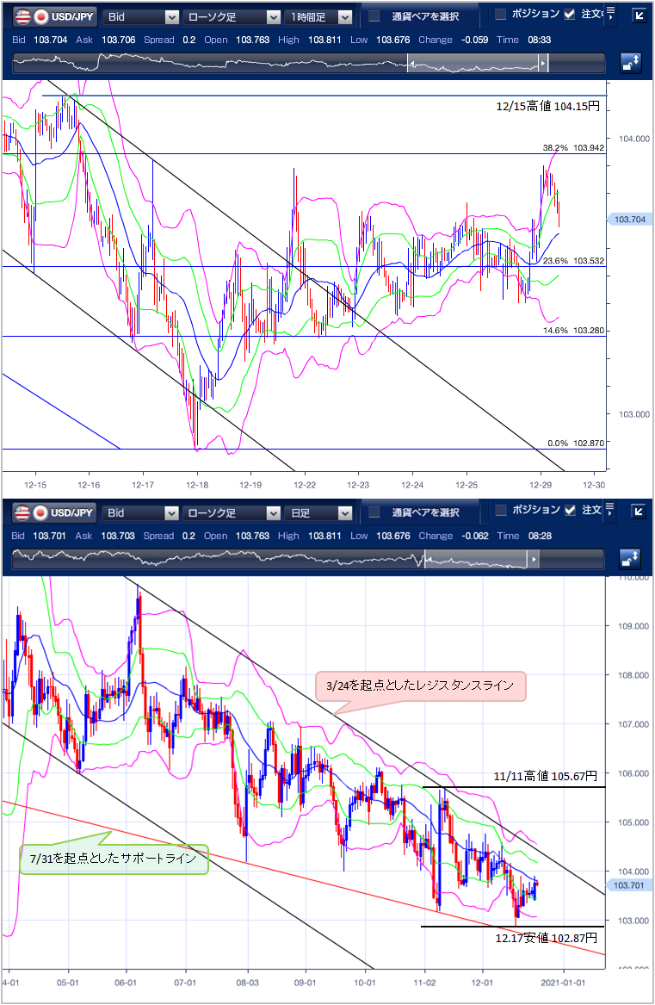Open the 1時間足 timeframe dropdown

319,16
